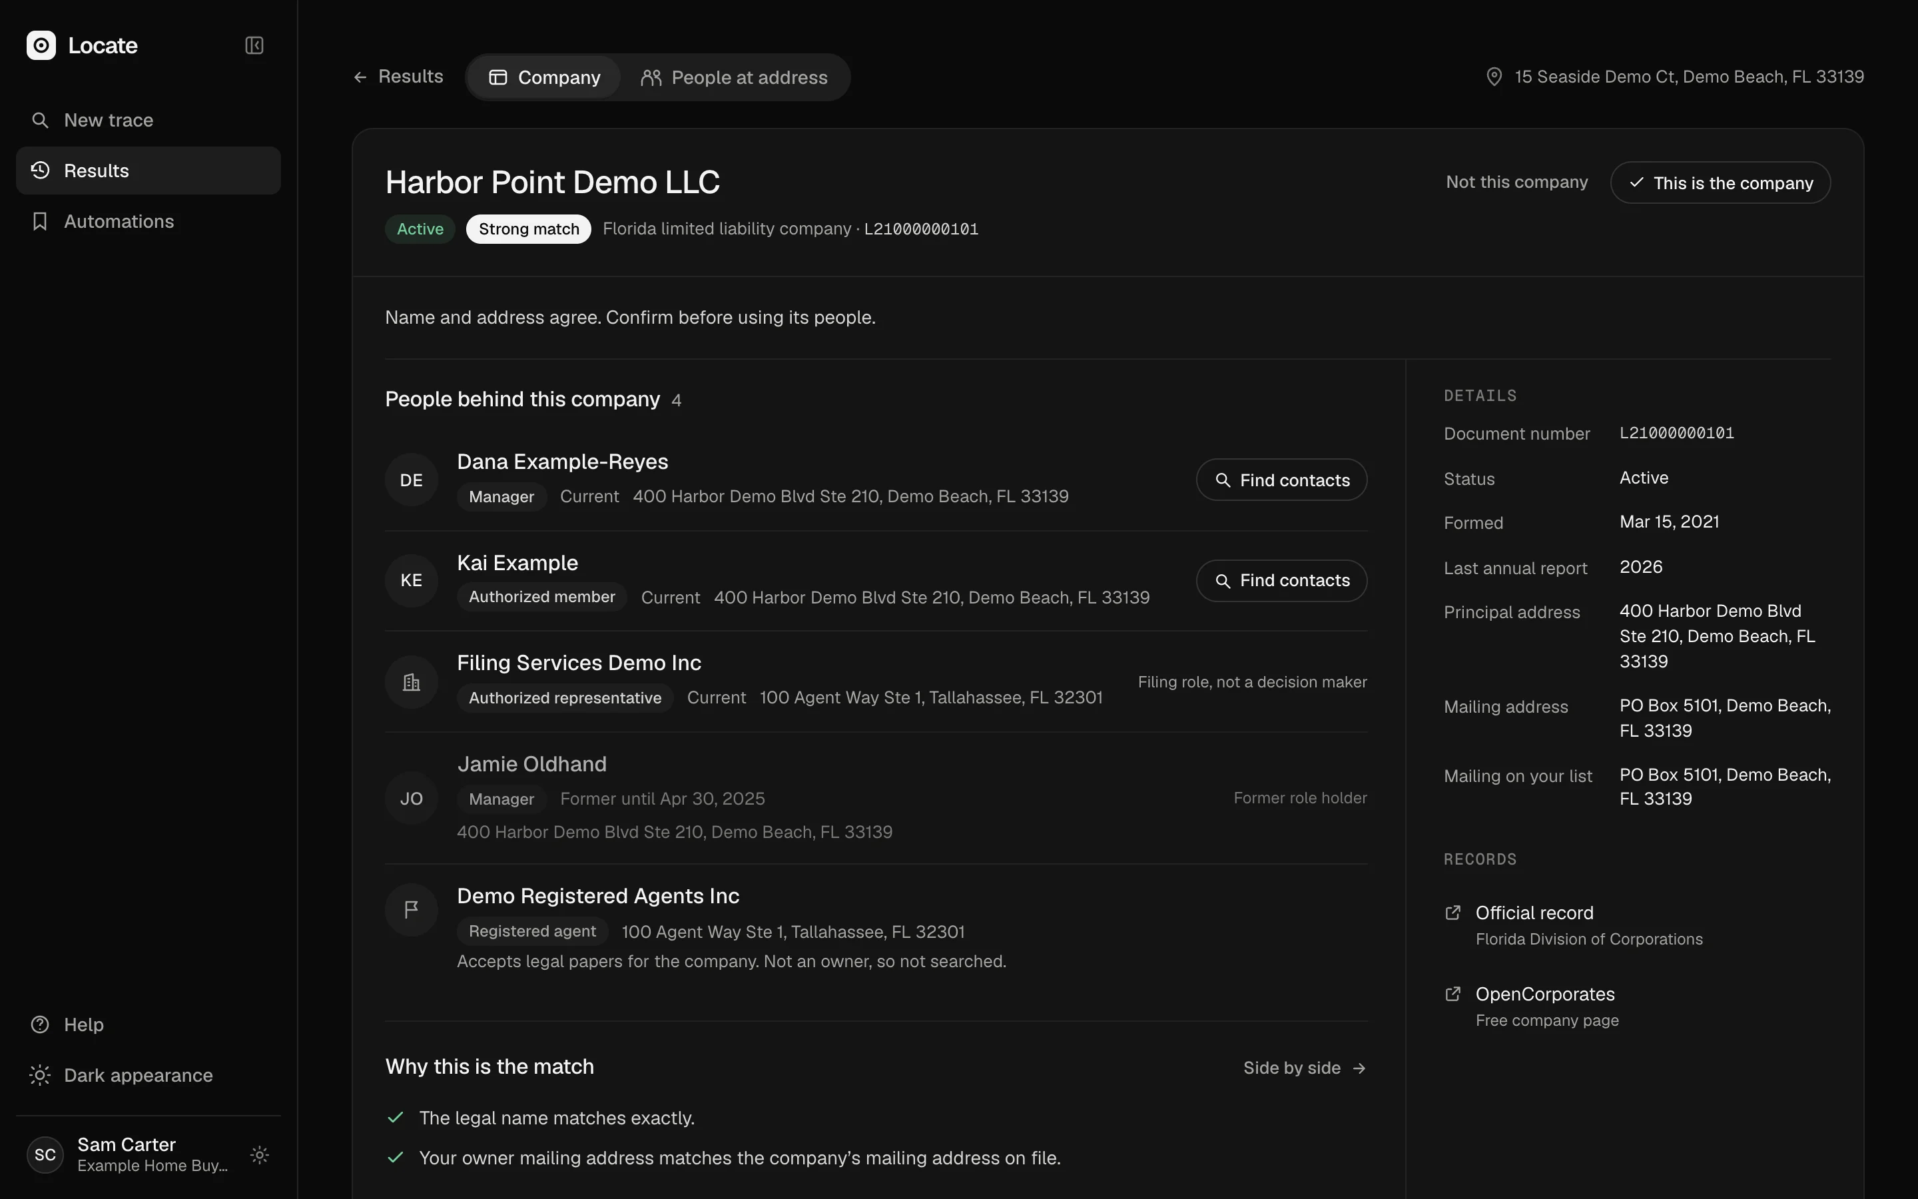1918x1199 pixels.
Task: Click the Registered agent role tag
Action: tap(532, 931)
